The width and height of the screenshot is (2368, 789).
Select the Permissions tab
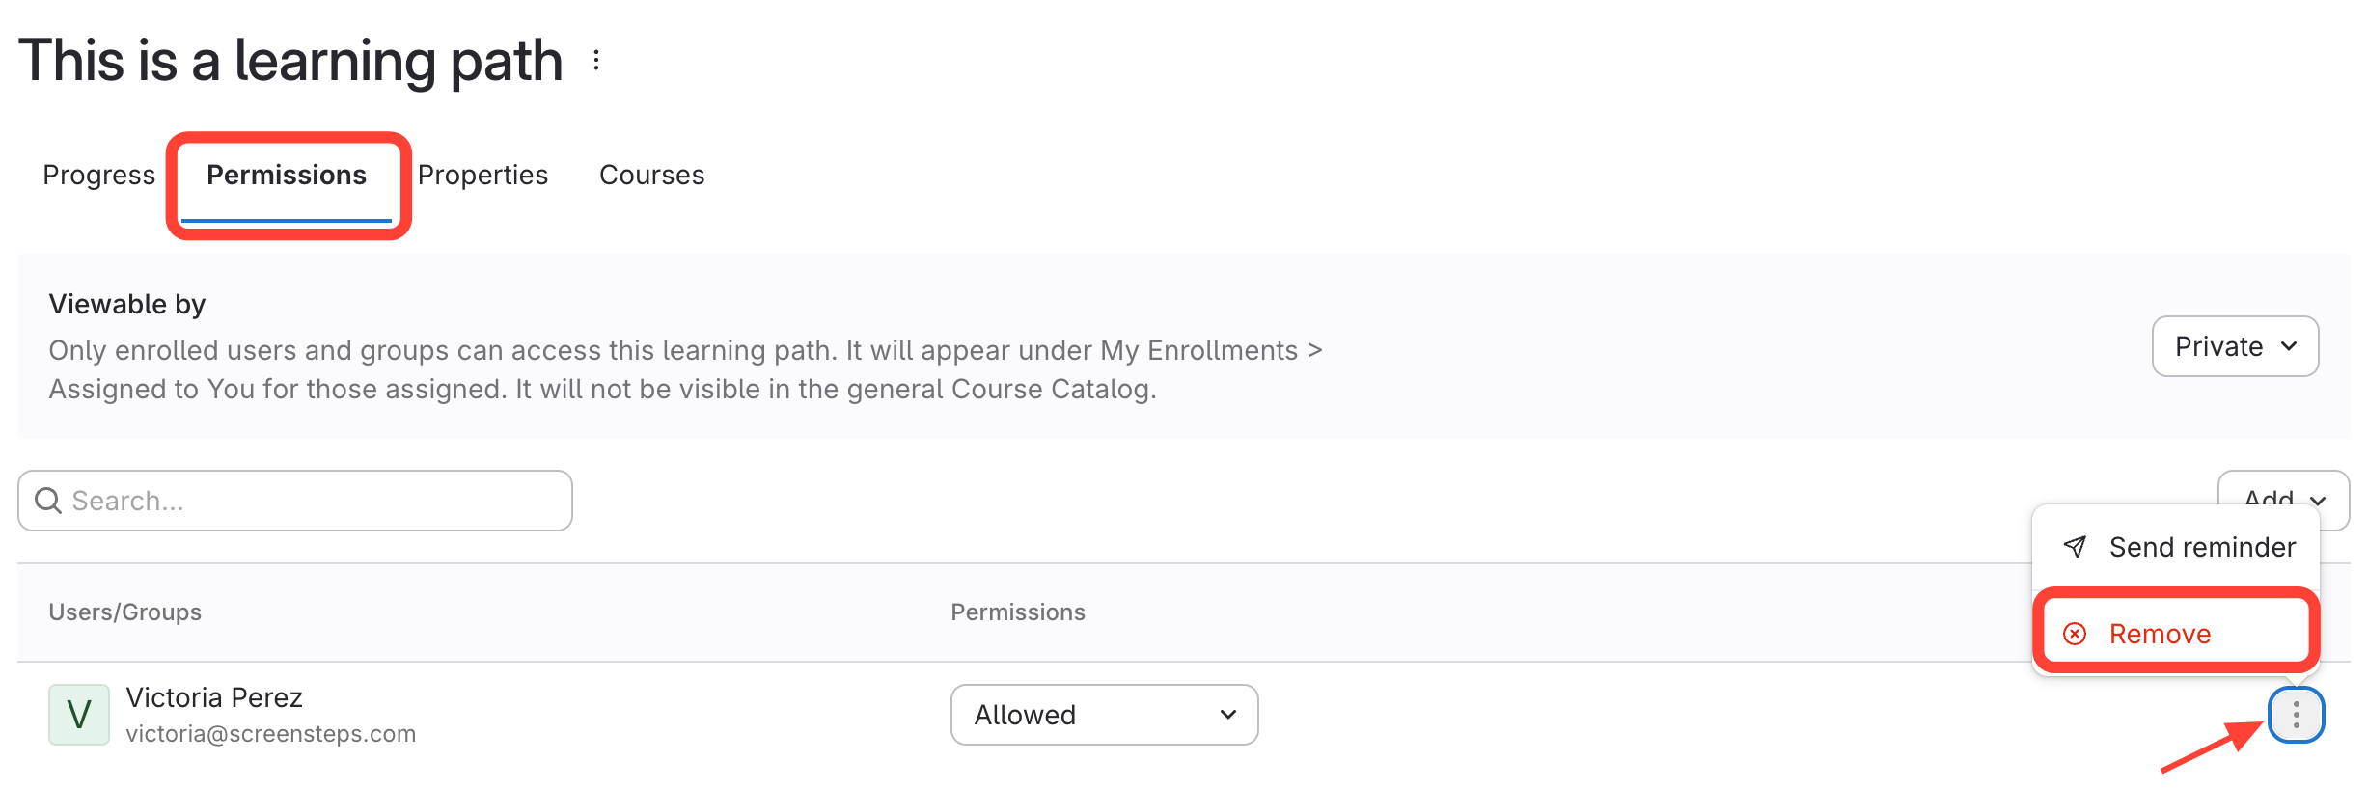[287, 175]
